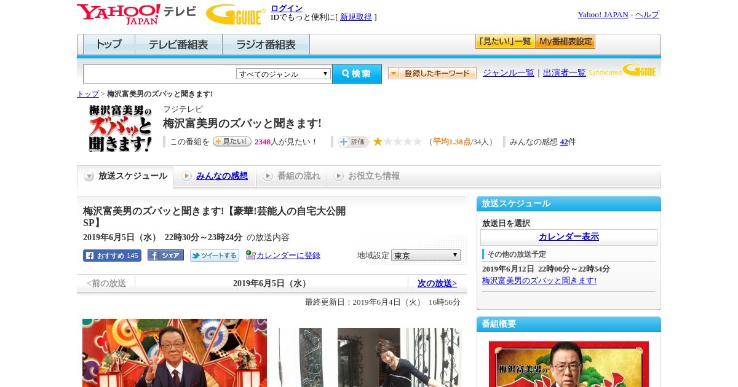
Task: Switch to the トップ tab
Action: (109, 45)
